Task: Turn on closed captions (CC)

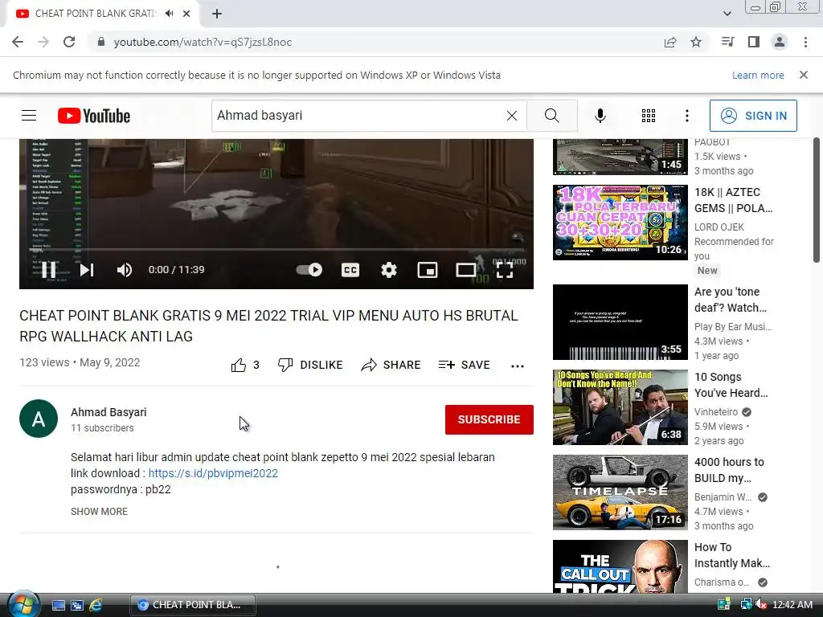Action: (x=350, y=270)
